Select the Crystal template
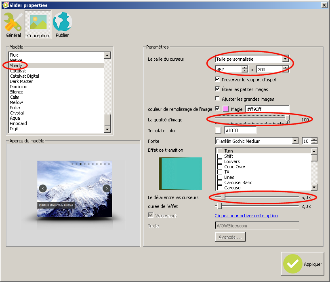 click(56, 113)
